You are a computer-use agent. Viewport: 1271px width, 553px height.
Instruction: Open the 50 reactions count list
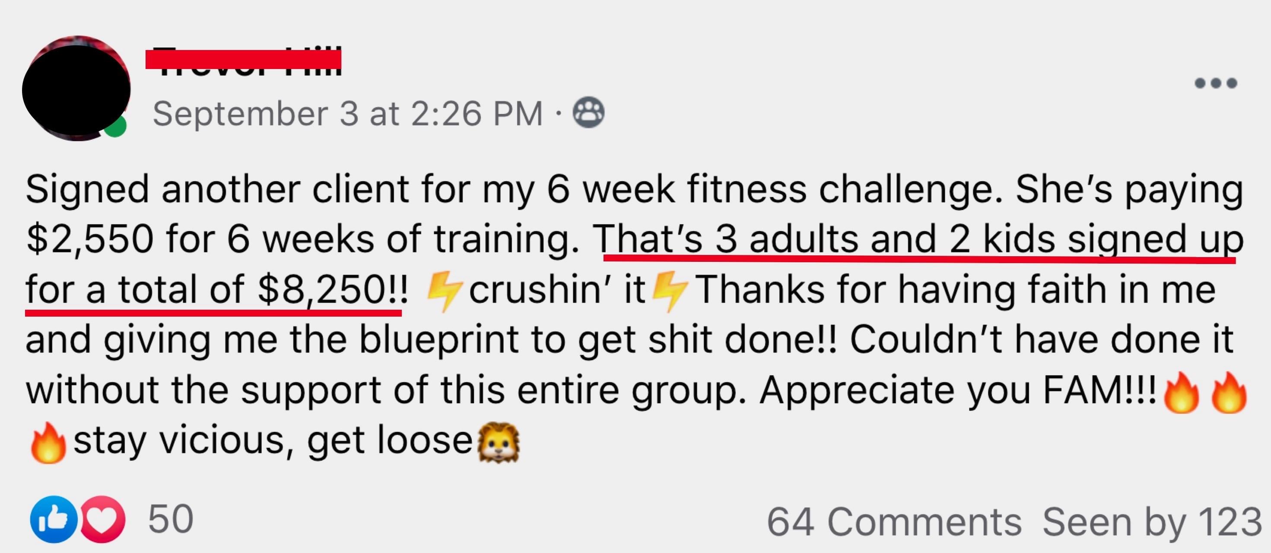point(171,519)
